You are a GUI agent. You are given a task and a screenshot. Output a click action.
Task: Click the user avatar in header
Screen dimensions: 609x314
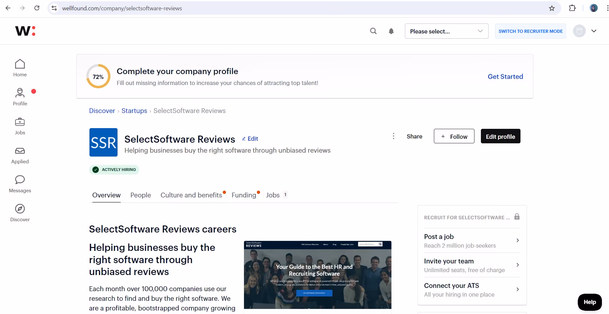(x=579, y=31)
